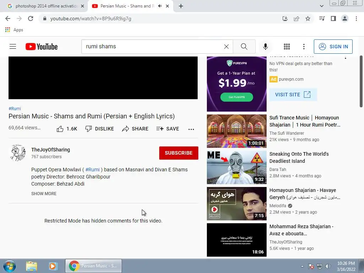Share this page icon in address bar
The height and width of the screenshot is (273, 364).
[296, 18]
